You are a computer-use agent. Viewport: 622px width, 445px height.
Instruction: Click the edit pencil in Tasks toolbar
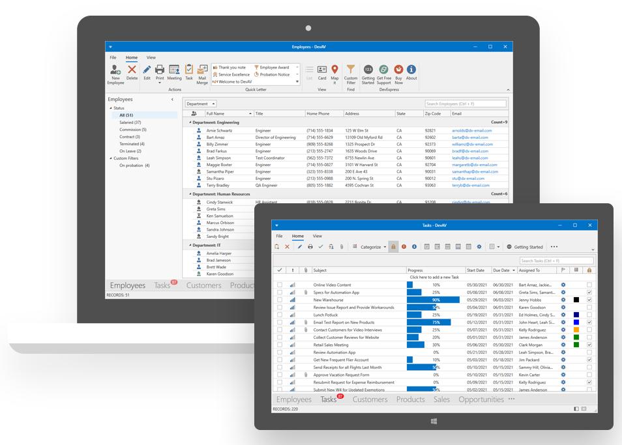pyautogui.click(x=300, y=246)
